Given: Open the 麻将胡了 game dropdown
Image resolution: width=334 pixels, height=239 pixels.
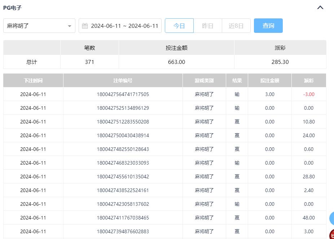Looking at the screenshot, I should tap(39, 26).
